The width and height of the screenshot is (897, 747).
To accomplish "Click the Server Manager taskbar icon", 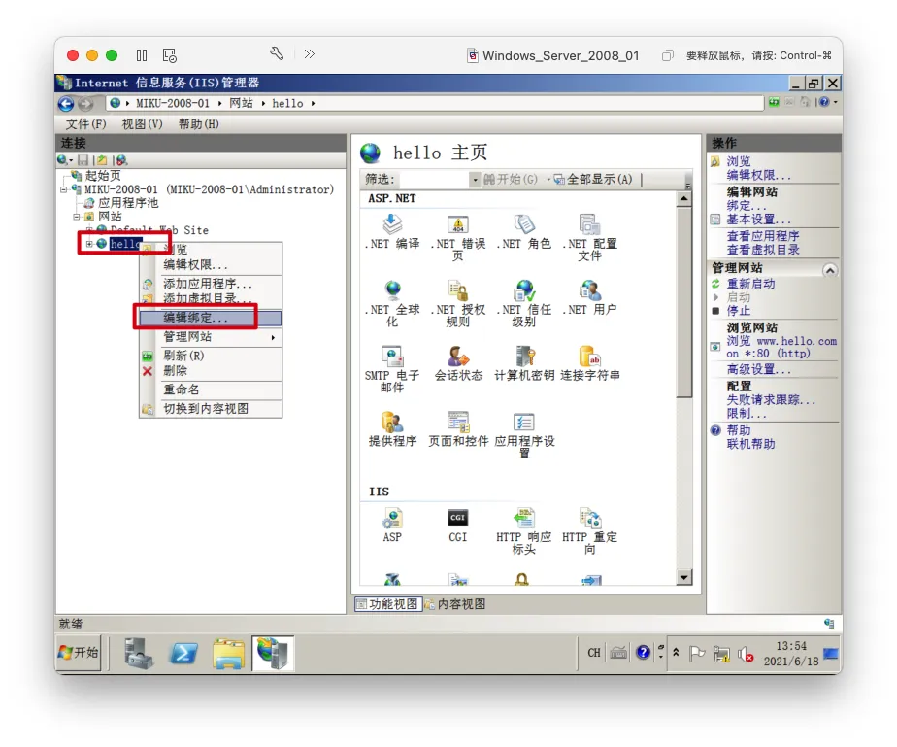I will [x=139, y=653].
